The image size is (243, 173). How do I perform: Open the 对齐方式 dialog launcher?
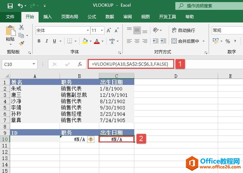pos(206,53)
